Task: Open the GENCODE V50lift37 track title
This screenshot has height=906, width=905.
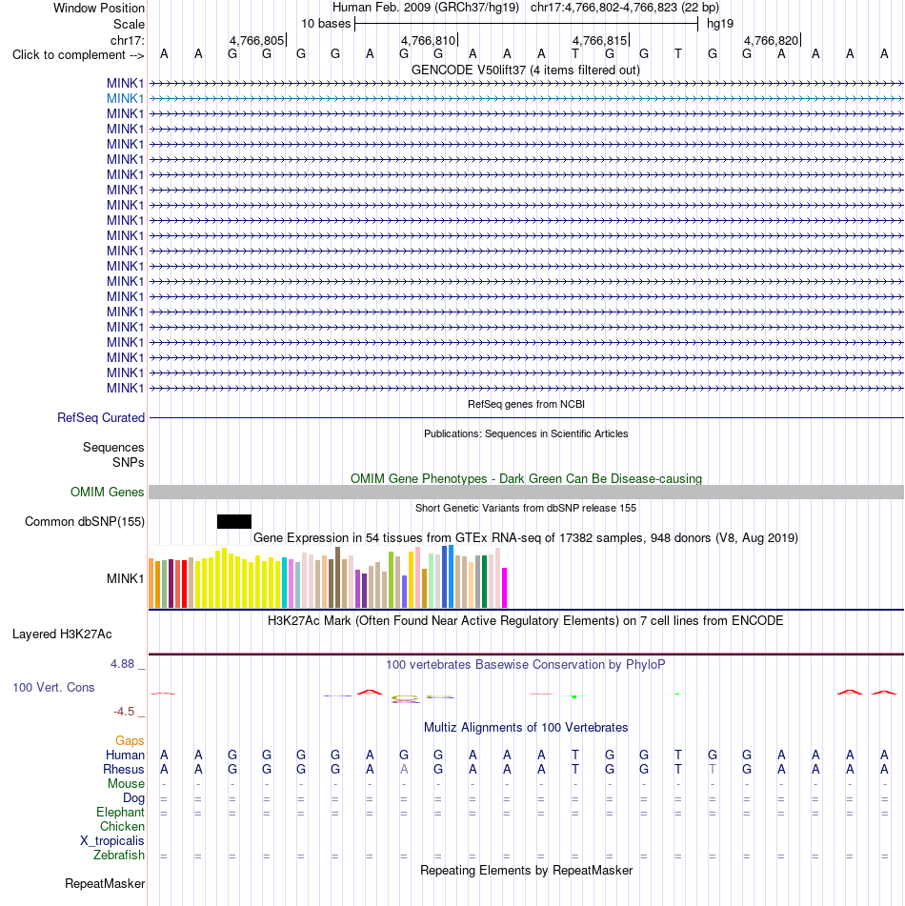Action: point(525,70)
